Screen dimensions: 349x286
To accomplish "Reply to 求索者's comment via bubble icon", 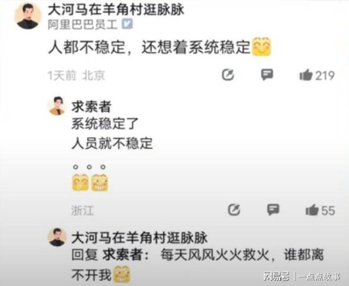I will point(273,209).
